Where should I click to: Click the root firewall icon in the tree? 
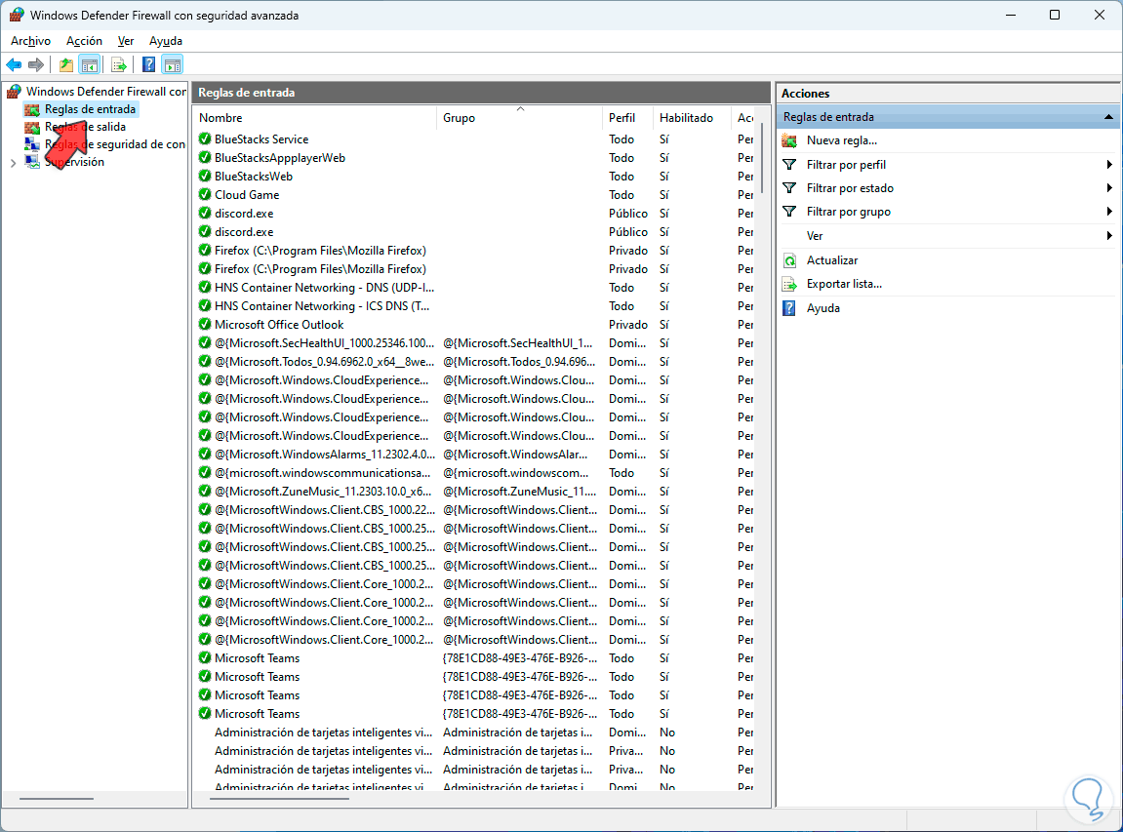point(14,92)
